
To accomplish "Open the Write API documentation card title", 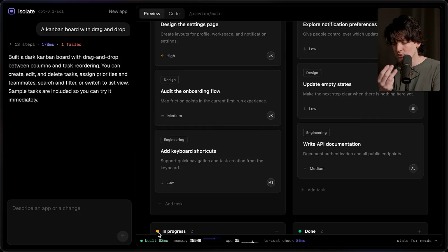I will (332, 144).
